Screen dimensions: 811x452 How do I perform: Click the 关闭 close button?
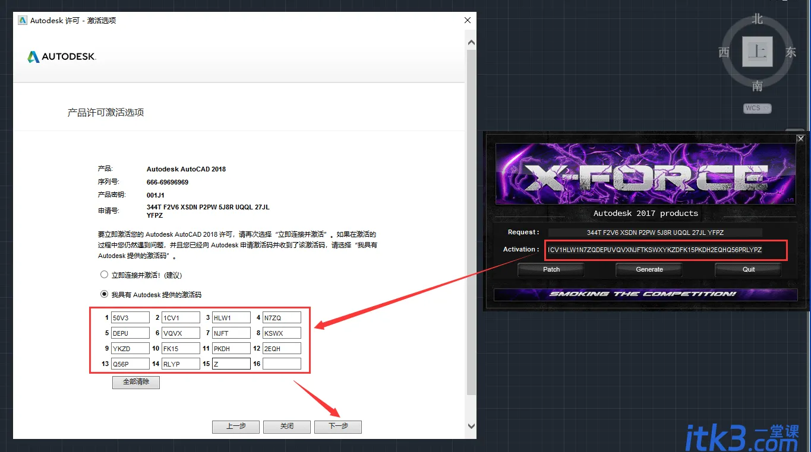(287, 426)
